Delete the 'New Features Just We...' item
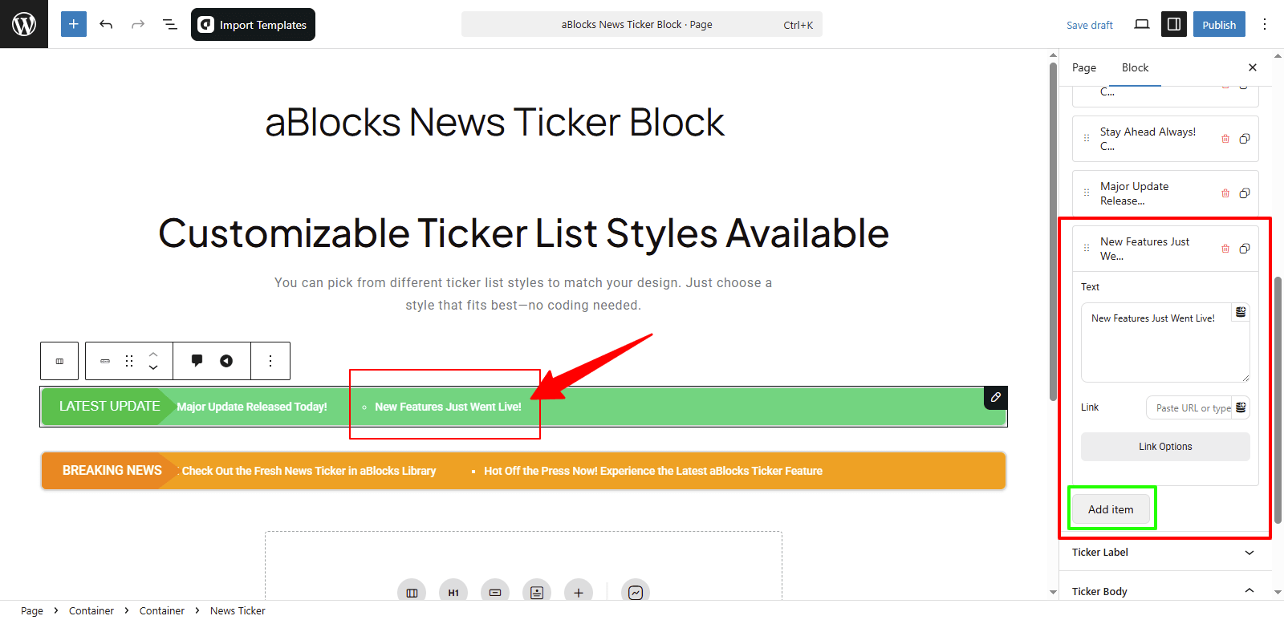 (x=1225, y=249)
